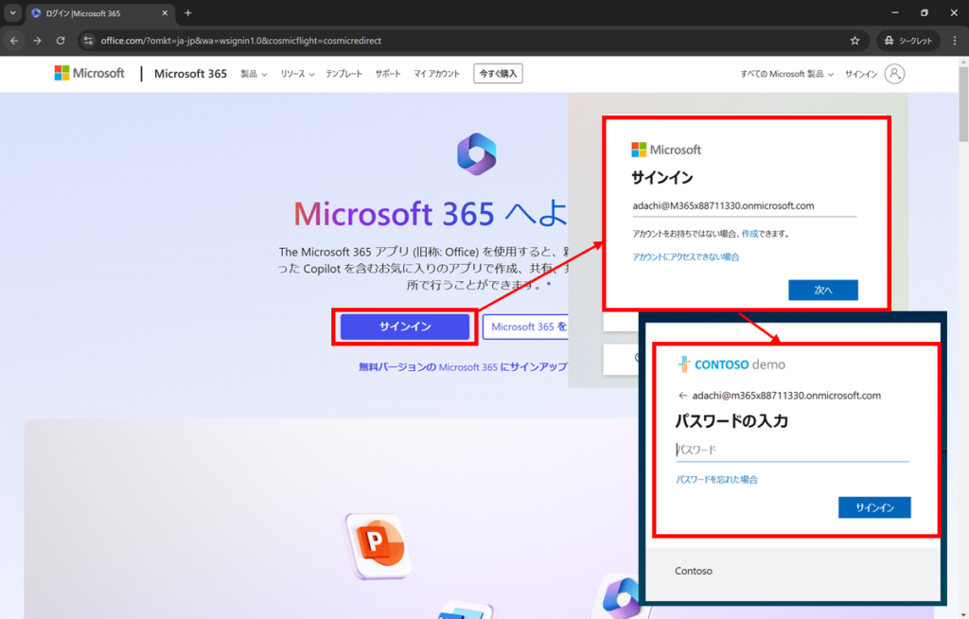Open アカウントにアクセスできない場合 link

[685, 256]
